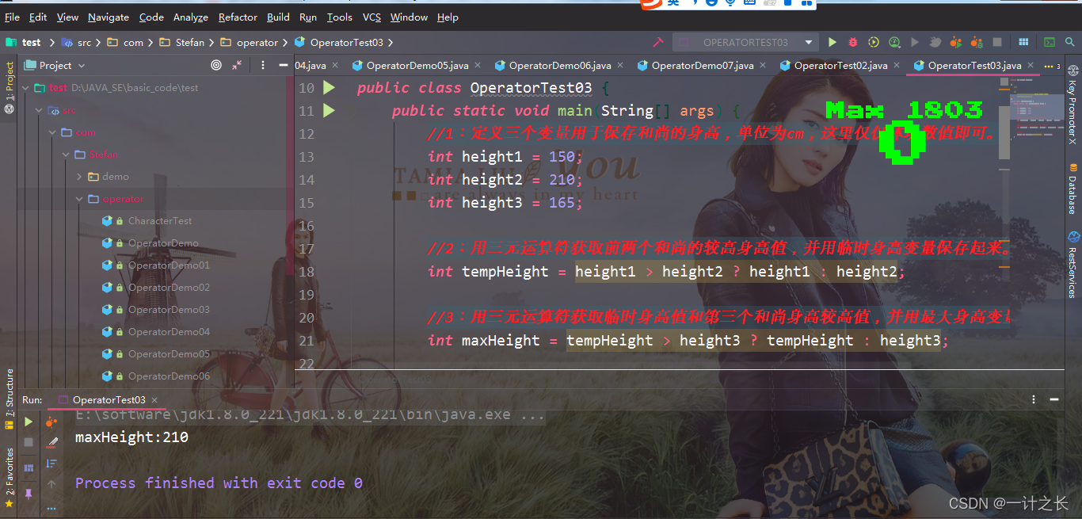This screenshot has height=519, width=1082.
Task: Open Project Structure grid icon
Action: point(1023,42)
